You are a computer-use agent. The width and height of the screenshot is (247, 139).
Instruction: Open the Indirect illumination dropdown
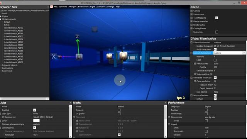coord(244,53)
